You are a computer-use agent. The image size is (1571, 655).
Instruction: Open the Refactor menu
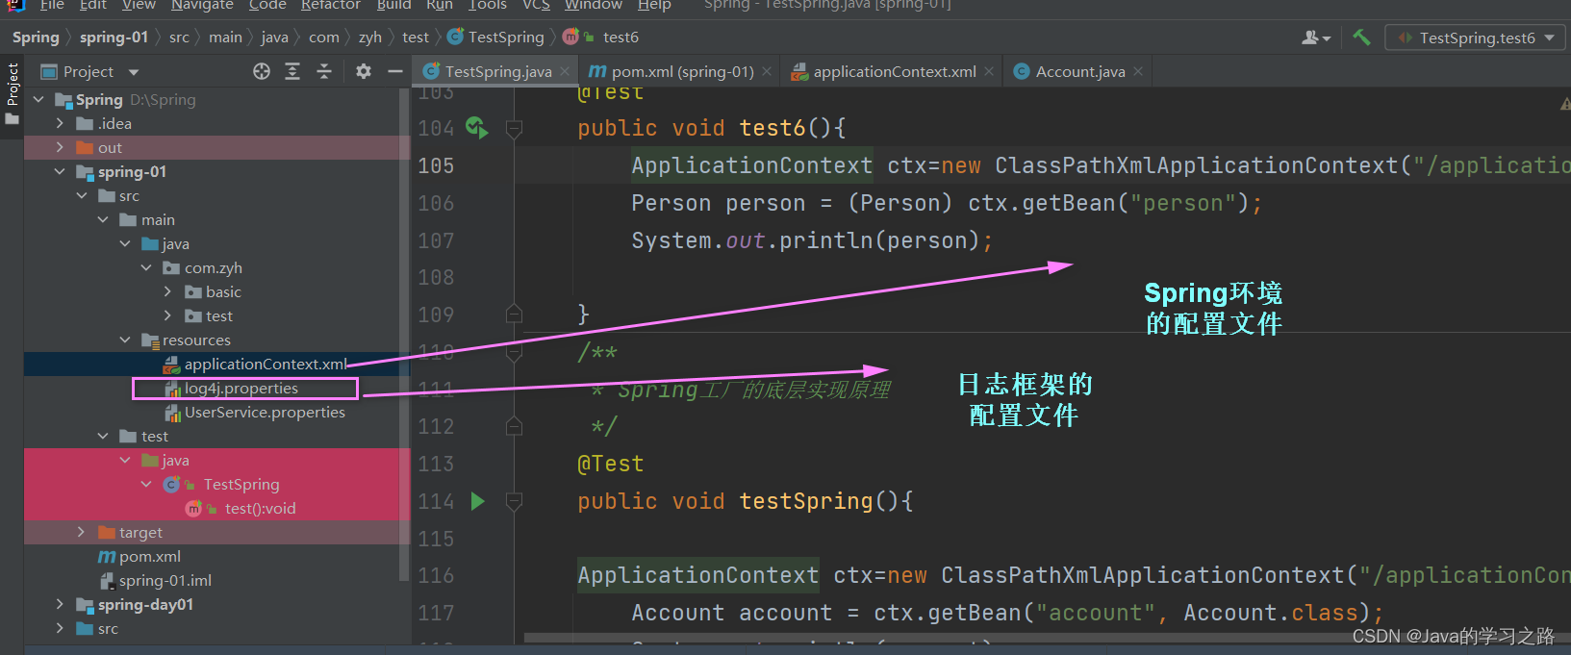[x=330, y=5]
